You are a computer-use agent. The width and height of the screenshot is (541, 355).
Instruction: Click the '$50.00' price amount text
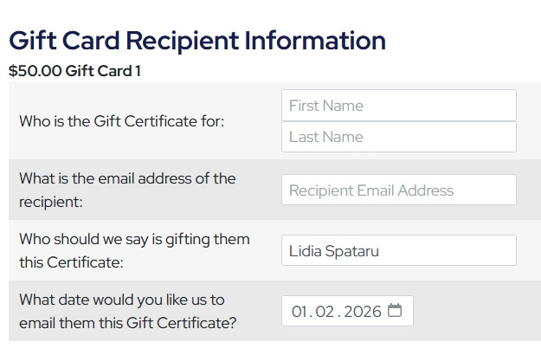click(35, 71)
